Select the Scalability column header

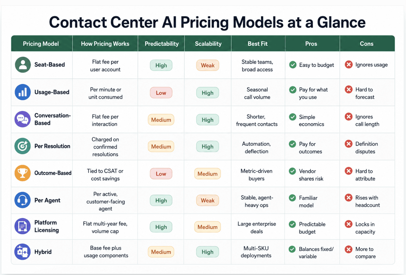coord(208,44)
